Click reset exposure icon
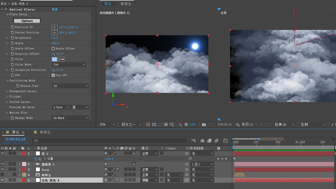 pyautogui.click(x=186, y=124)
